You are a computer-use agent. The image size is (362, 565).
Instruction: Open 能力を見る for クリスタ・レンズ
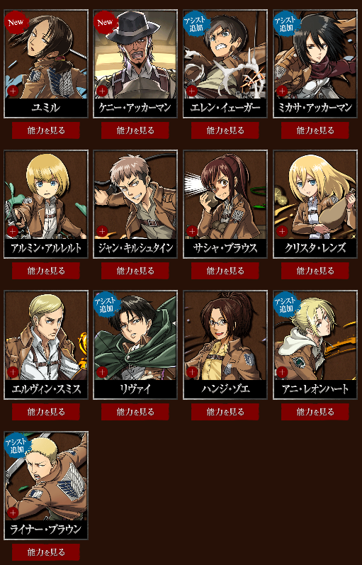[315, 271]
